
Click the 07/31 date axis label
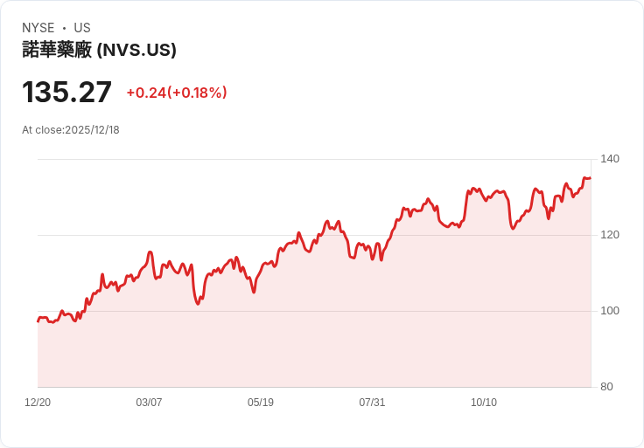coord(372,403)
